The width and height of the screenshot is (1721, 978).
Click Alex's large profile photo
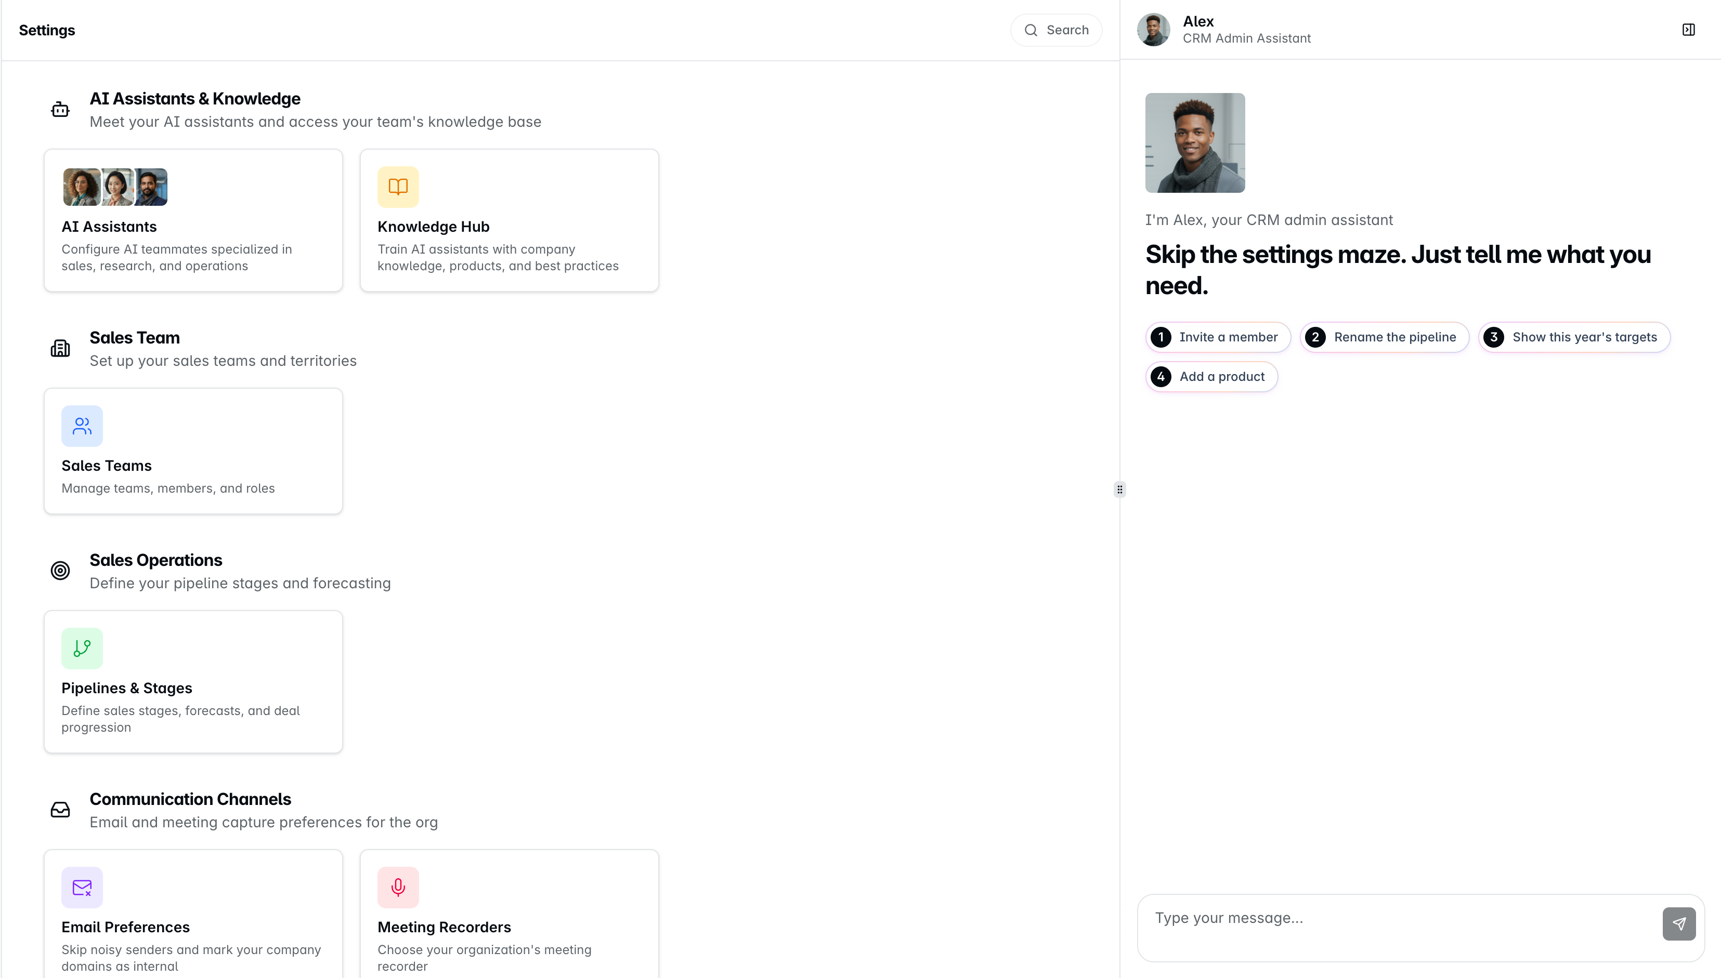click(1195, 143)
